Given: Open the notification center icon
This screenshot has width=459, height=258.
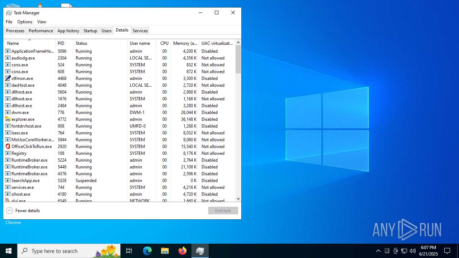Looking at the screenshot, I should coord(447,251).
